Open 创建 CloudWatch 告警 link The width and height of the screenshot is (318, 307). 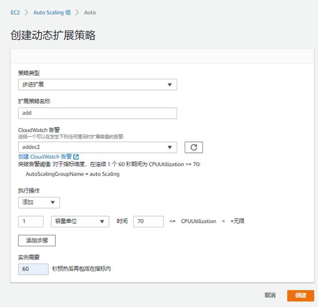pyautogui.click(x=45, y=157)
